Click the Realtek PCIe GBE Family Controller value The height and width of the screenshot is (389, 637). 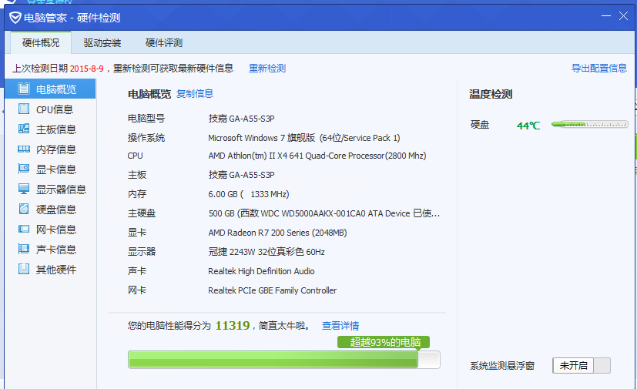click(272, 290)
